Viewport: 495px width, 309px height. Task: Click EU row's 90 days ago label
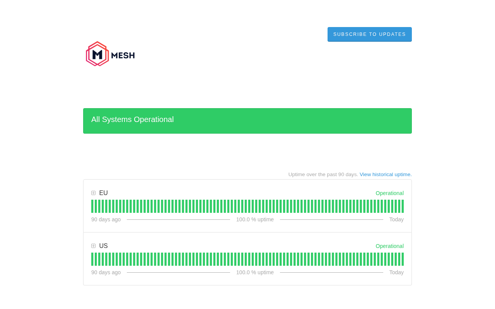coord(106,219)
